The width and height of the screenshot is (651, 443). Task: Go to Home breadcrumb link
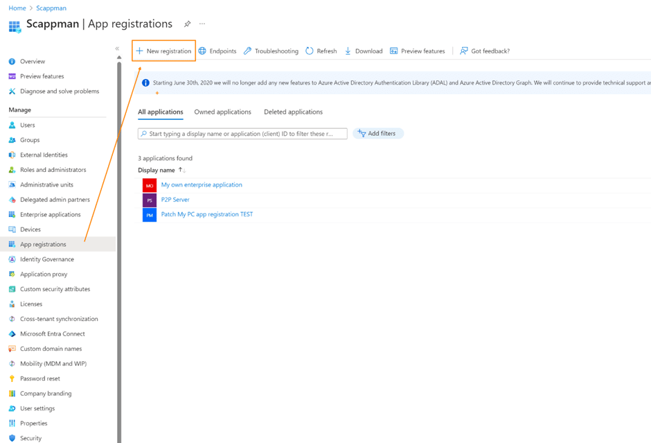coord(17,8)
